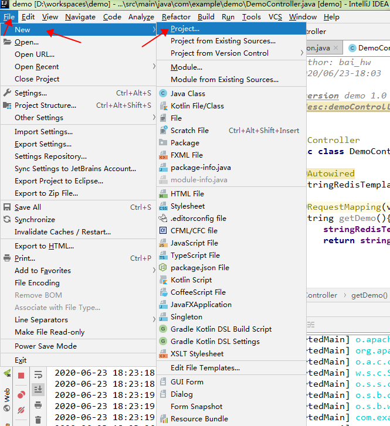Open the VCS menu

click(x=275, y=17)
